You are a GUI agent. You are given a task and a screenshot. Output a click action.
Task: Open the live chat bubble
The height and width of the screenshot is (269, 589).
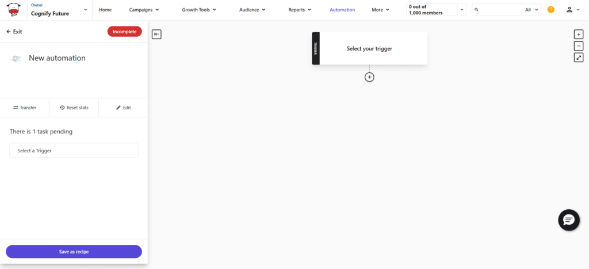(569, 220)
